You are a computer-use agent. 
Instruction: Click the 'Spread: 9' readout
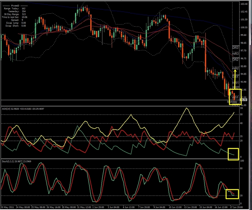pyautogui.click(x=17, y=20)
